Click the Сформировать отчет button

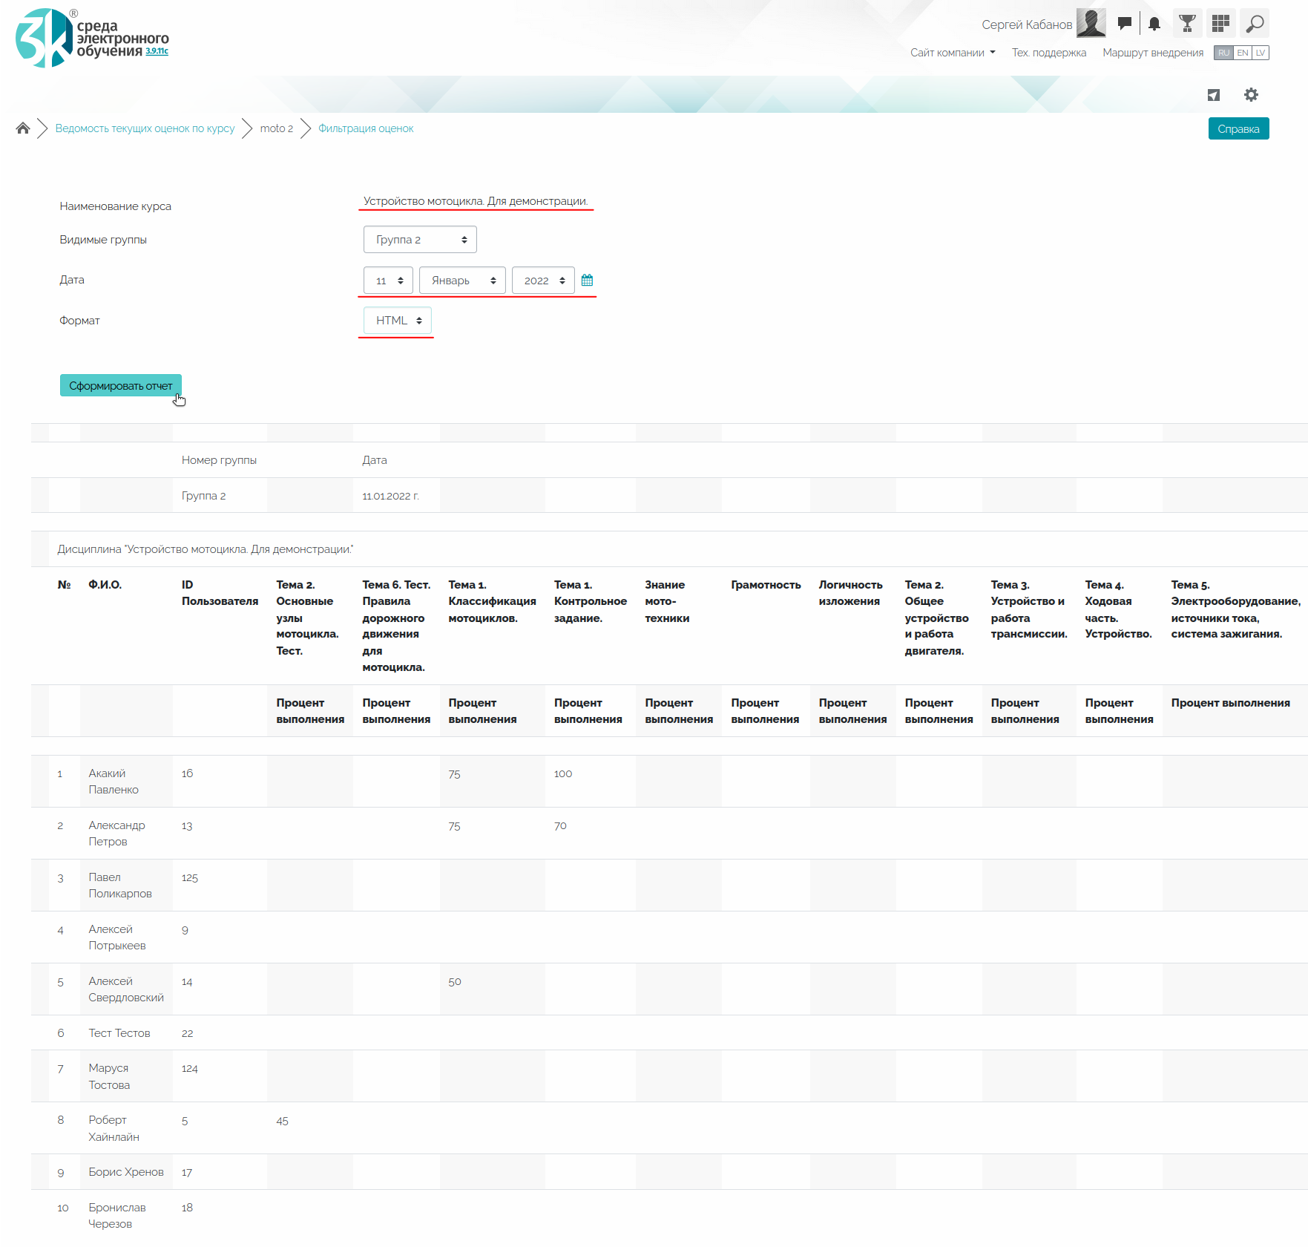click(120, 386)
